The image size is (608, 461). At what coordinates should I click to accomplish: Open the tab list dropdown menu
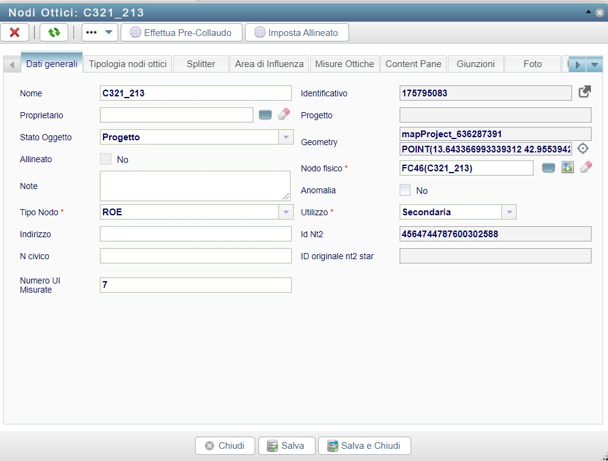tap(595, 65)
